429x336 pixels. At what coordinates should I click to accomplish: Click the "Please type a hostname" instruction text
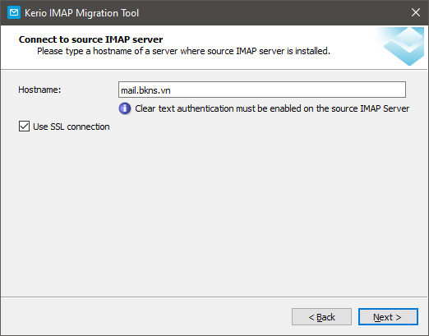[183, 51]
